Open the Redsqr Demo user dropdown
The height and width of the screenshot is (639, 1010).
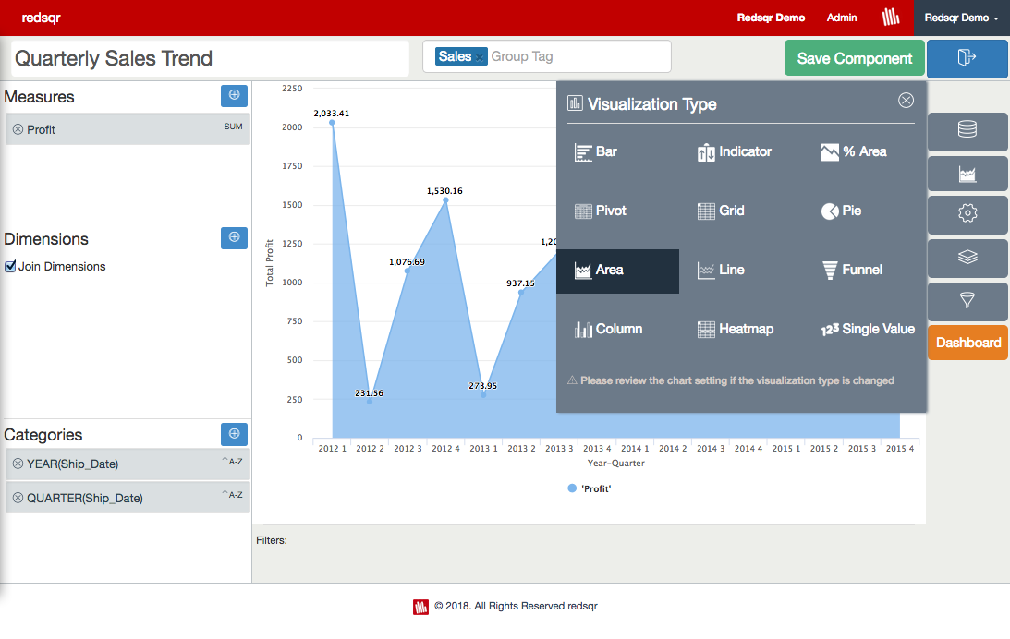tap(962, 18)
